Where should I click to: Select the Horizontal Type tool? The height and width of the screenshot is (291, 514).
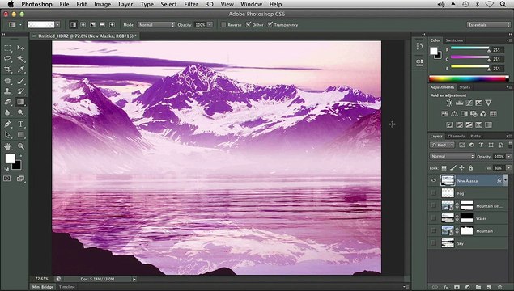pos(21,124)
